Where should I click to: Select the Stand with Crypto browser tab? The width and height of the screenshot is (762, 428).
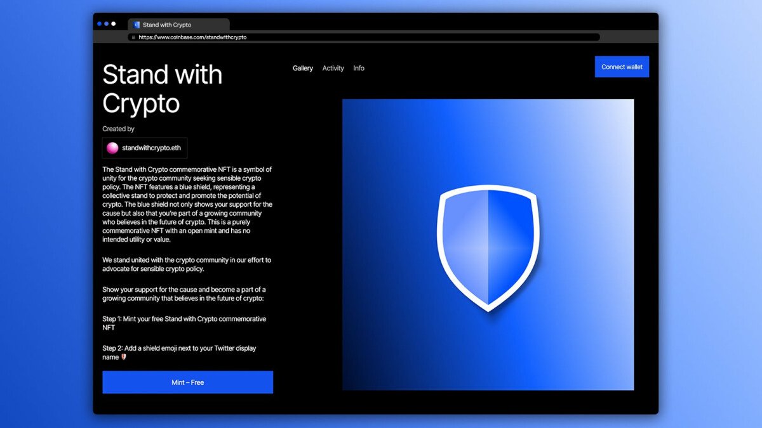(178, 25)
